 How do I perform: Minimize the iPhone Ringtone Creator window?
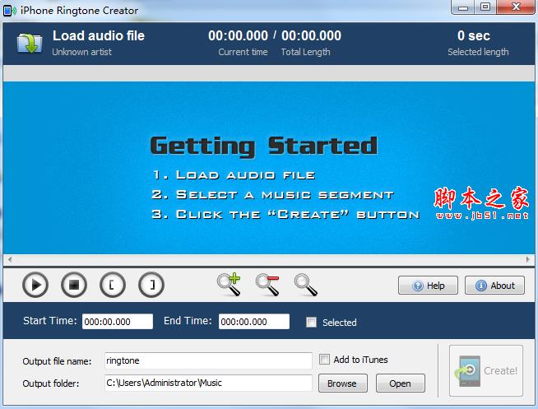(463, 7)
